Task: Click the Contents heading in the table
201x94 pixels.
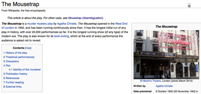Action: 19,48
